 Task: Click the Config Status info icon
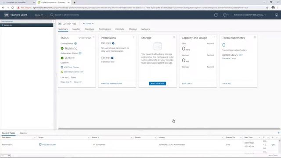76,43
